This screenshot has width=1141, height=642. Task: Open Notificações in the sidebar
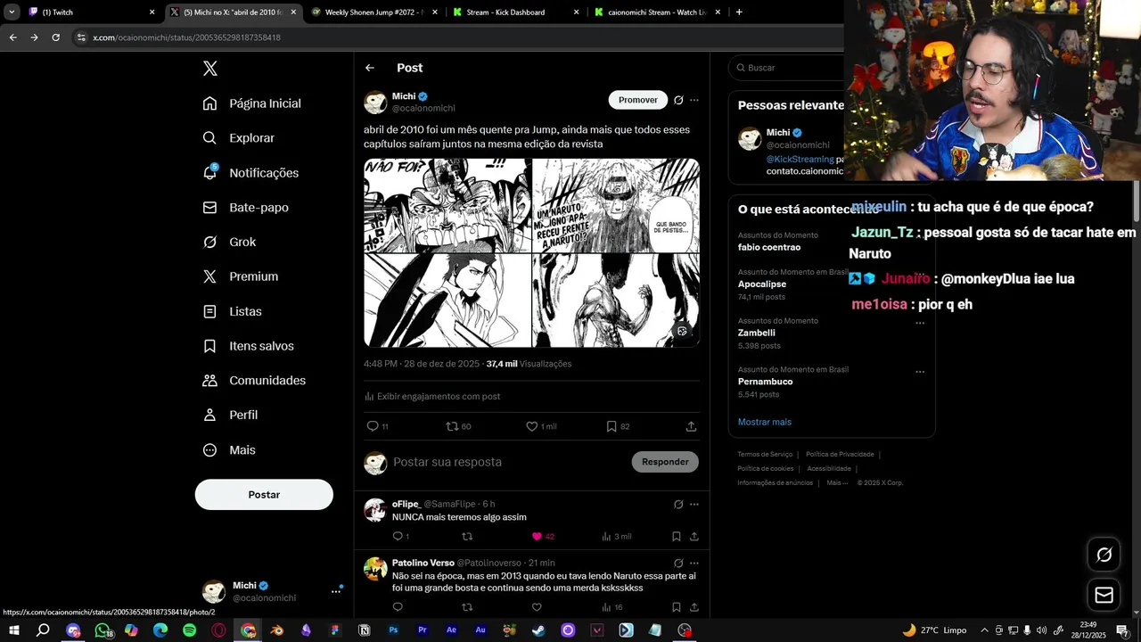(x=251, y=173)
